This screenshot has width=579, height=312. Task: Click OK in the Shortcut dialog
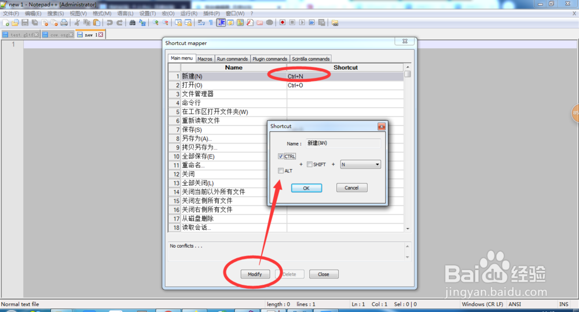pyautogui.click(x=306, y=188)
